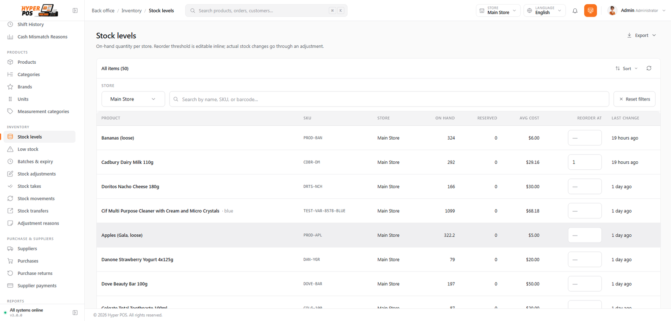Open Stock levels in the sidebar

click(x=39, y=137)
